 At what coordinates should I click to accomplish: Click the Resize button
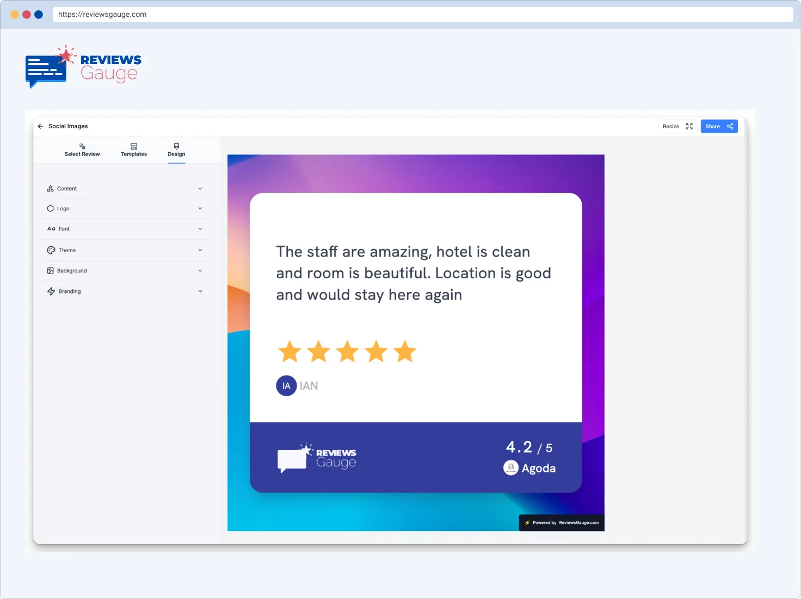click(677, 126)
